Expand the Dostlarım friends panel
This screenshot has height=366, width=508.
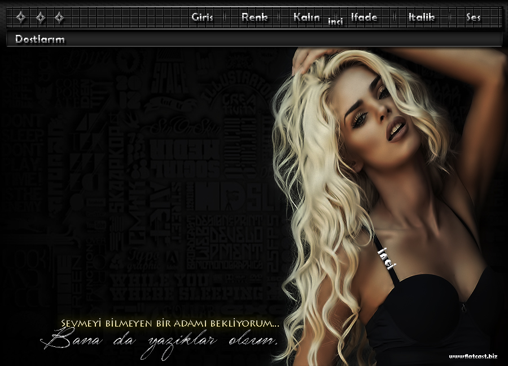40,39
